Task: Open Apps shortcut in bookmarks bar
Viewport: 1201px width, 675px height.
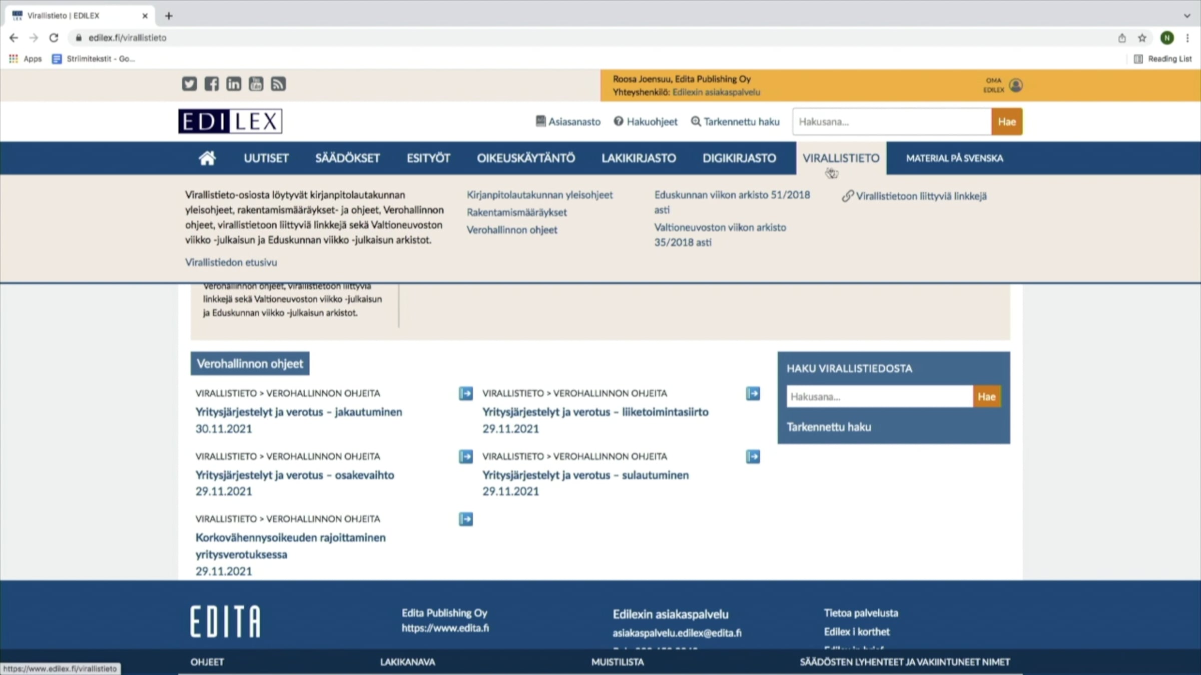Action: coord(26,59)
